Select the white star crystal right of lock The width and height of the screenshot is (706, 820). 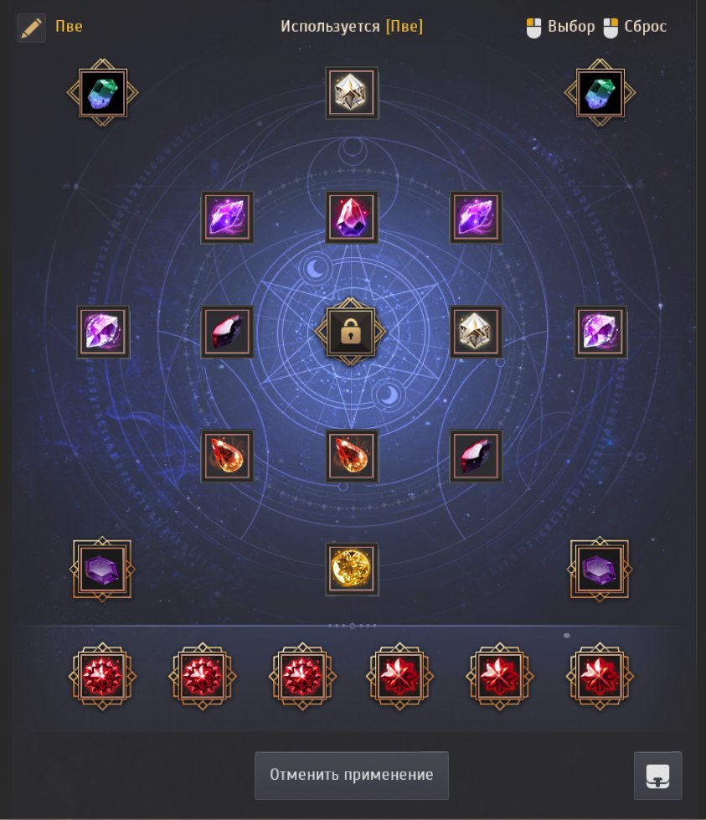pyautogui.click(x=476, y=332)
